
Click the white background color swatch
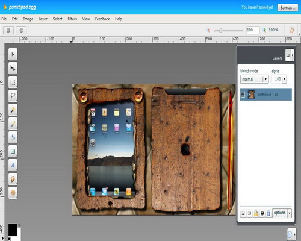[x=19, y=234]
